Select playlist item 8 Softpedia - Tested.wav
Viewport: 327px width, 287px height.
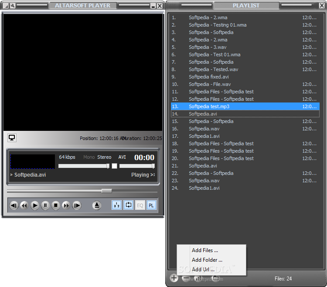[x=245, y=69]
